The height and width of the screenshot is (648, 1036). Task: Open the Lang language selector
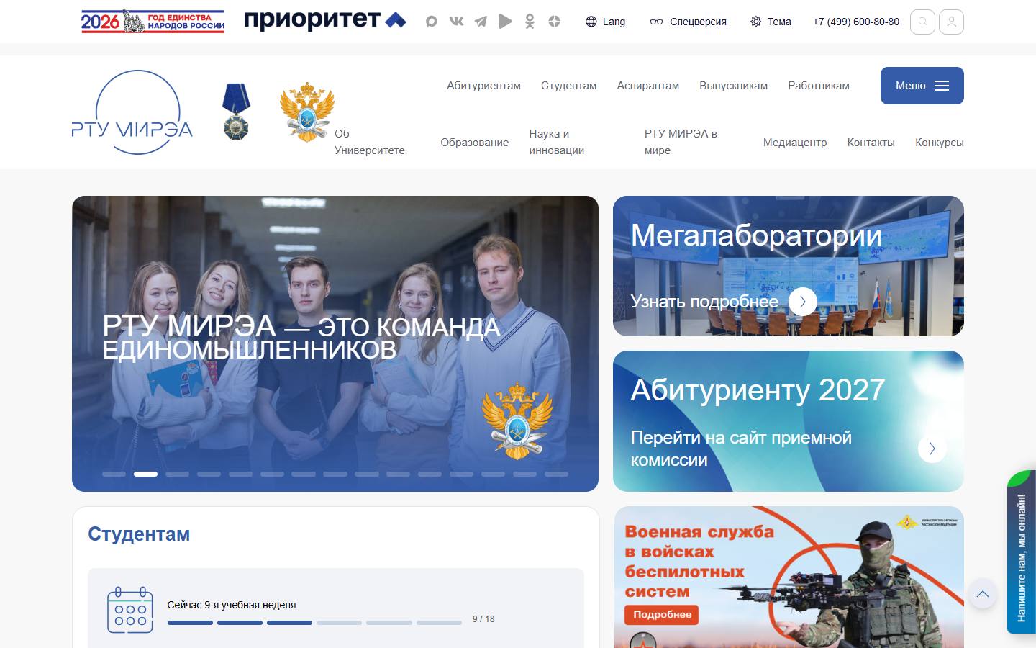tap(605, 22)
